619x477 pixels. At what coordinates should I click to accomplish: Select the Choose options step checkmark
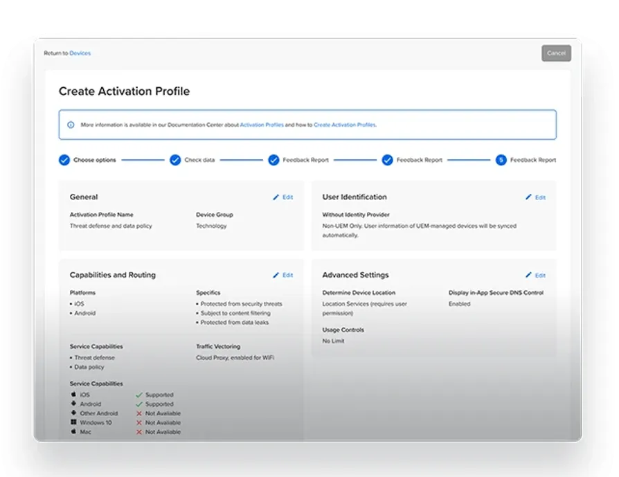click(64, 160)
